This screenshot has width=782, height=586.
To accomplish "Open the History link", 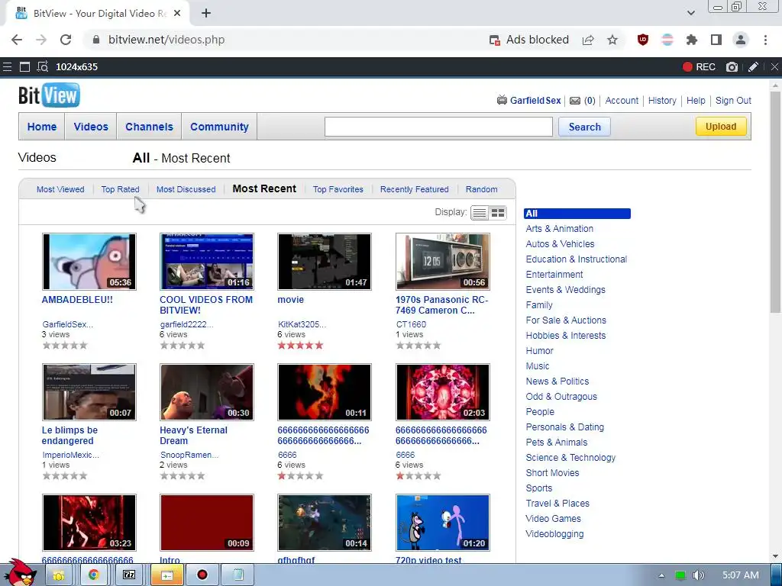I will (662, 101).
